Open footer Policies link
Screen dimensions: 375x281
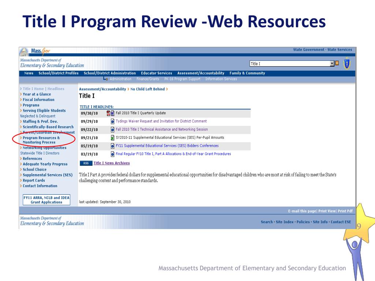[x=303, y=222]
